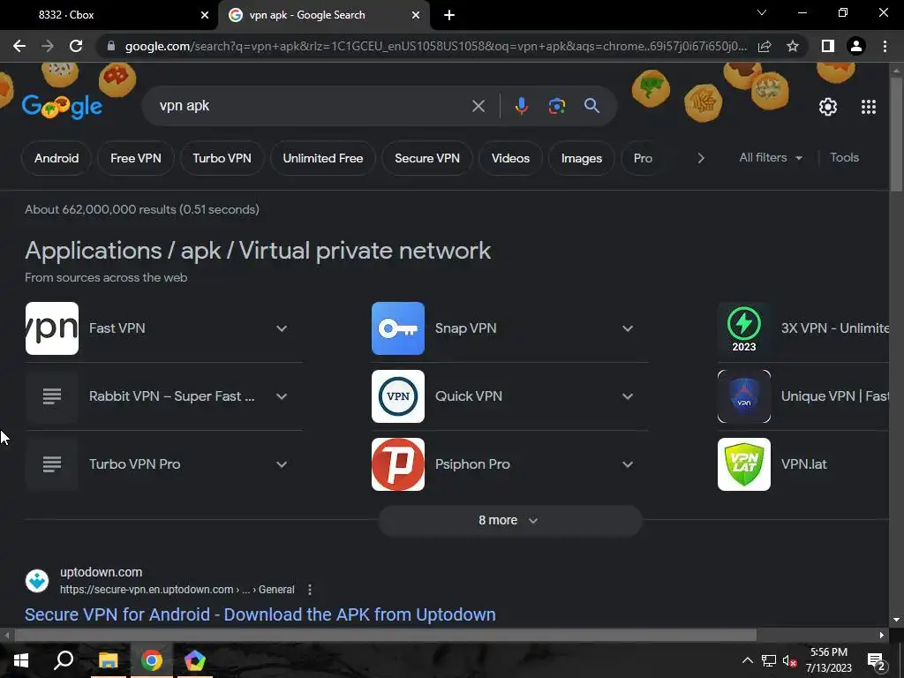Filter results by Android chip

pyautogui.click(x=56, y=158)
